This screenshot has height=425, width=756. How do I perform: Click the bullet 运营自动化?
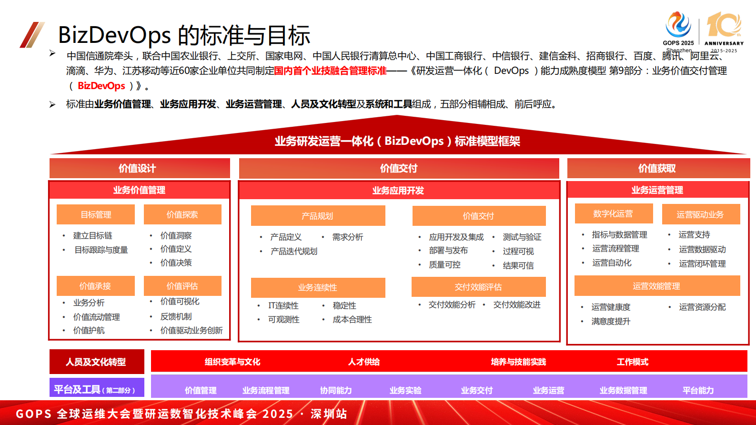click(x=612, y=263)
